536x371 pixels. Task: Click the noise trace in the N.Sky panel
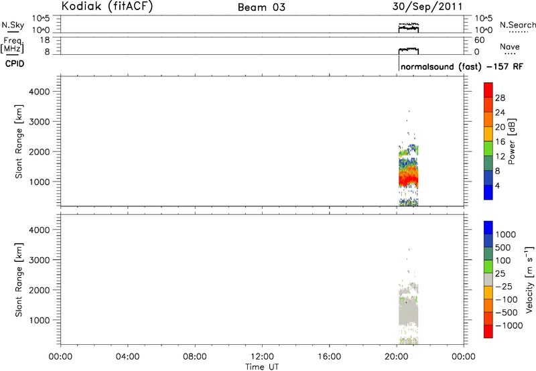(409, 29)
